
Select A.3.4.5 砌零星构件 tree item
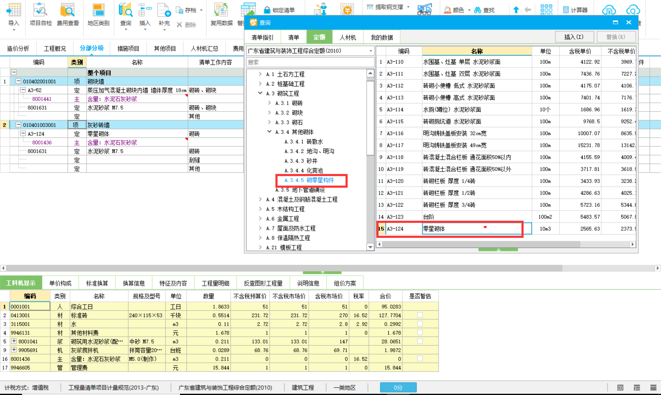tap(309, 180)
